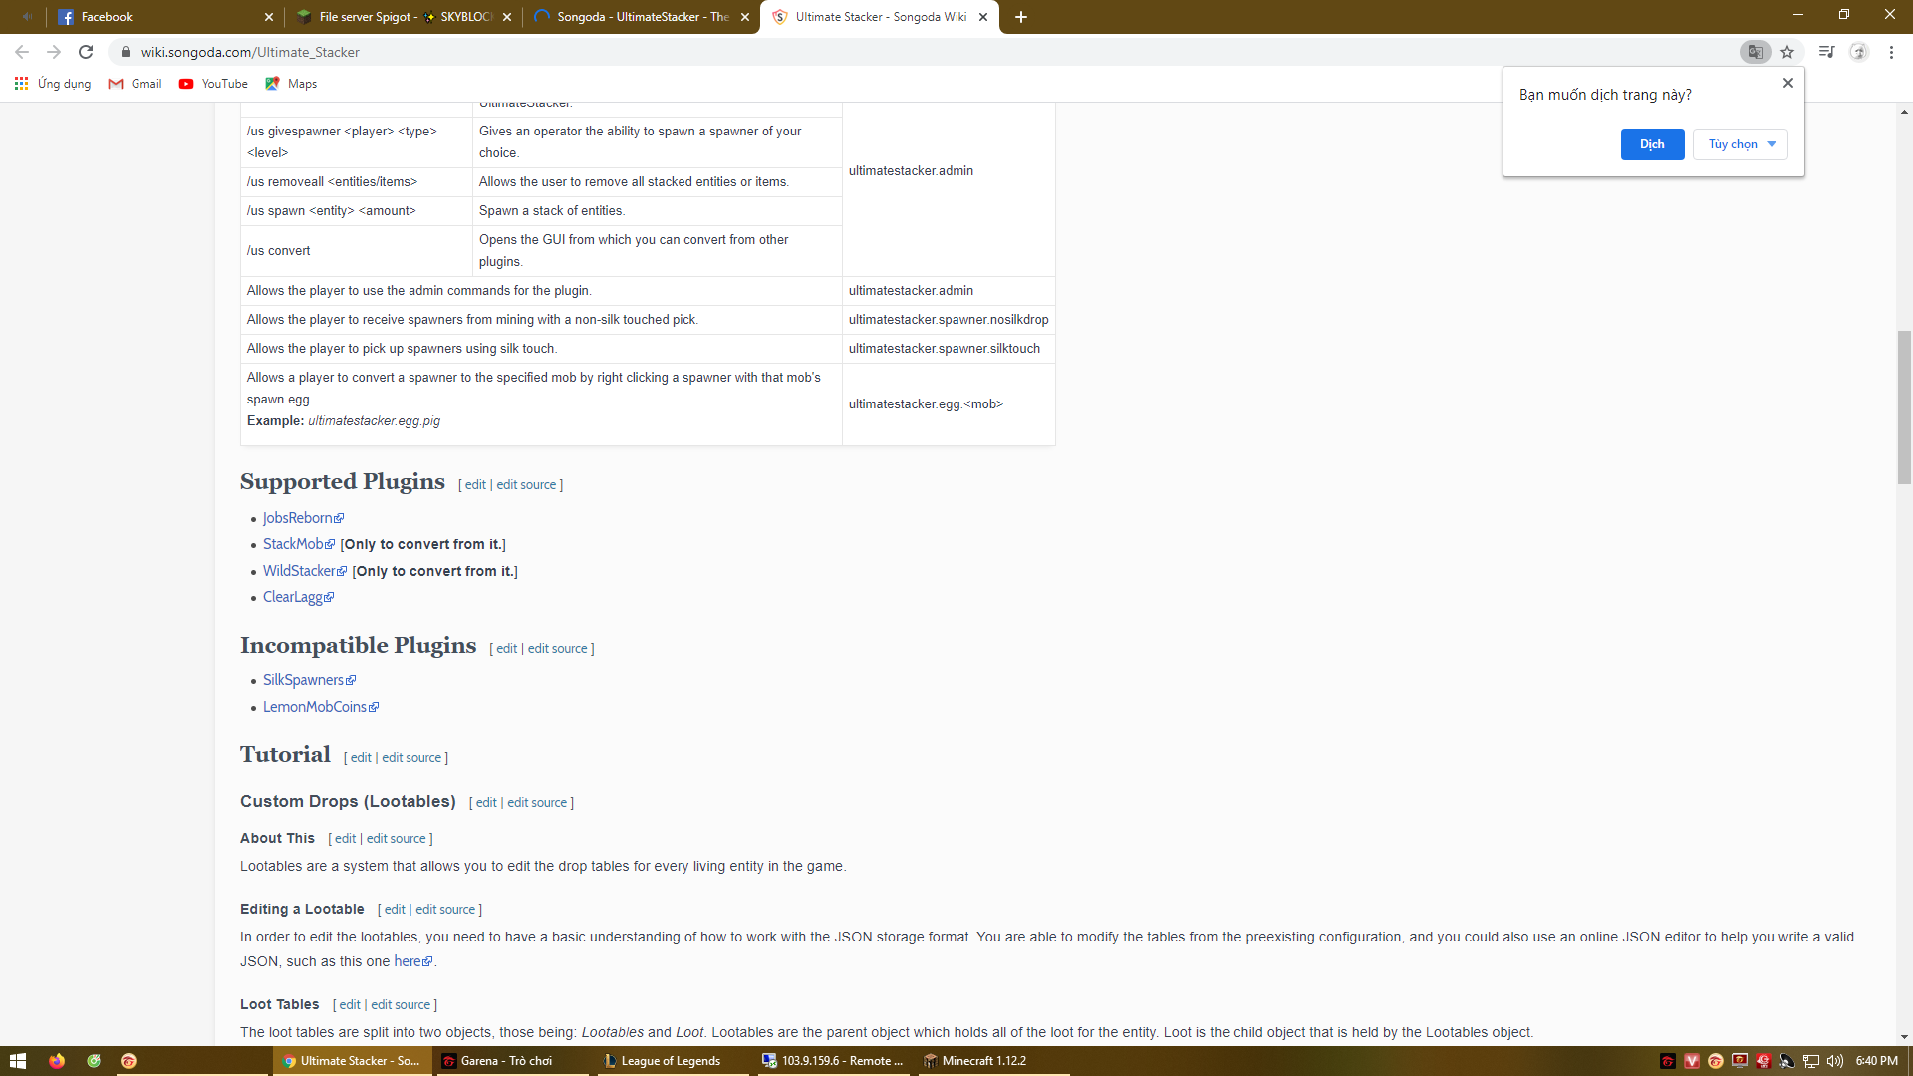
Task: Open the JobsReborn link
Action: (297, 518)
